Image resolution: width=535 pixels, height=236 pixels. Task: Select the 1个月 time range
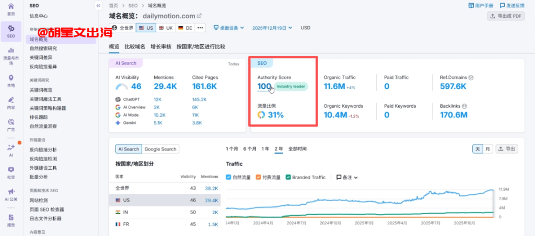(232, 149)
